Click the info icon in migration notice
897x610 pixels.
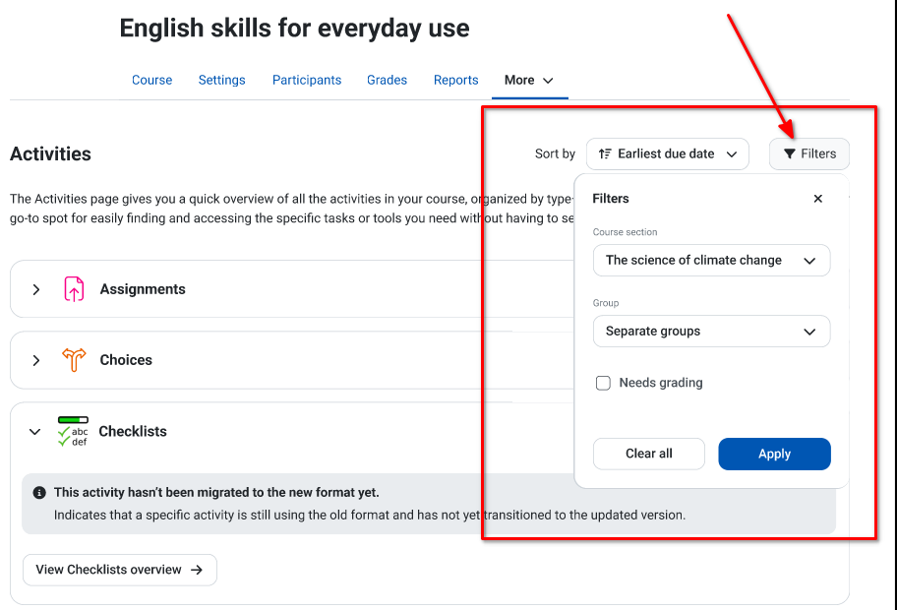coord(39,493)
